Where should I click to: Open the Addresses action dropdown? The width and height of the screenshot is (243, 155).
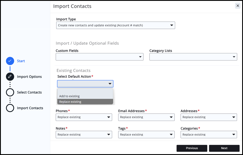coord(209,117)
